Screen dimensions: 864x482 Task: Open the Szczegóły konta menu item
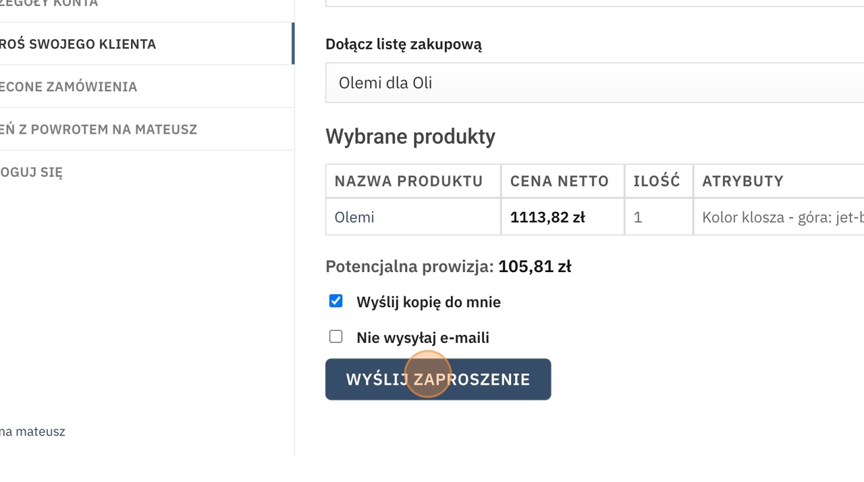point(49,3)
